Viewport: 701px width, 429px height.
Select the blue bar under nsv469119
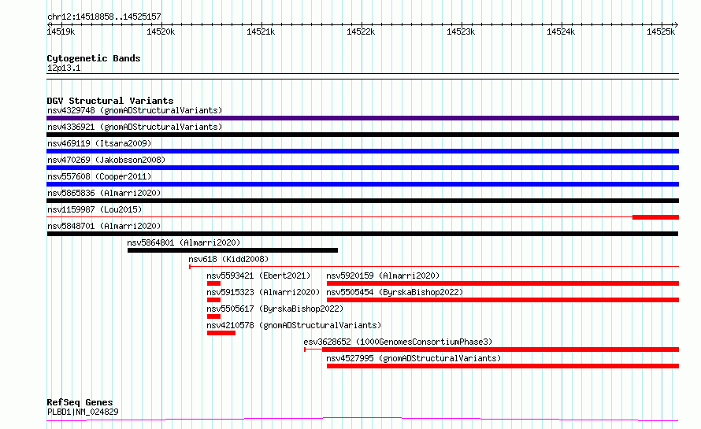tap(362, 151)
